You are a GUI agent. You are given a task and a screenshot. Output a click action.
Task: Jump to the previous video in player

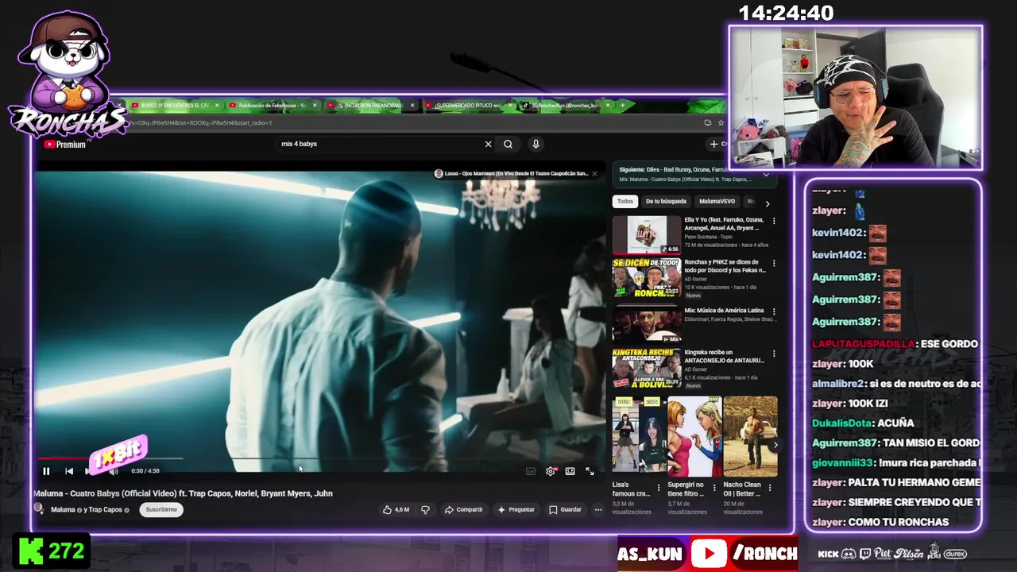tap(69, 471)
